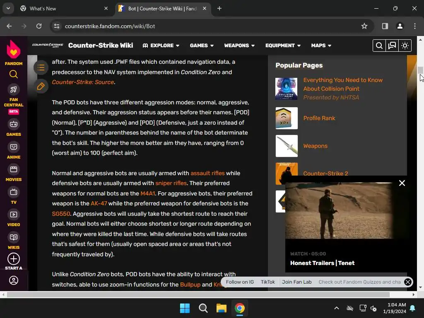Open Games section in Fandom sidebar

[14, 128]
